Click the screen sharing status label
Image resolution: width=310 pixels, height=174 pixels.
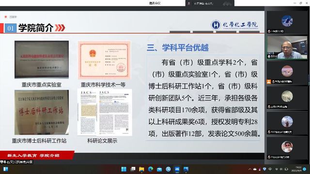pos(16,162)
